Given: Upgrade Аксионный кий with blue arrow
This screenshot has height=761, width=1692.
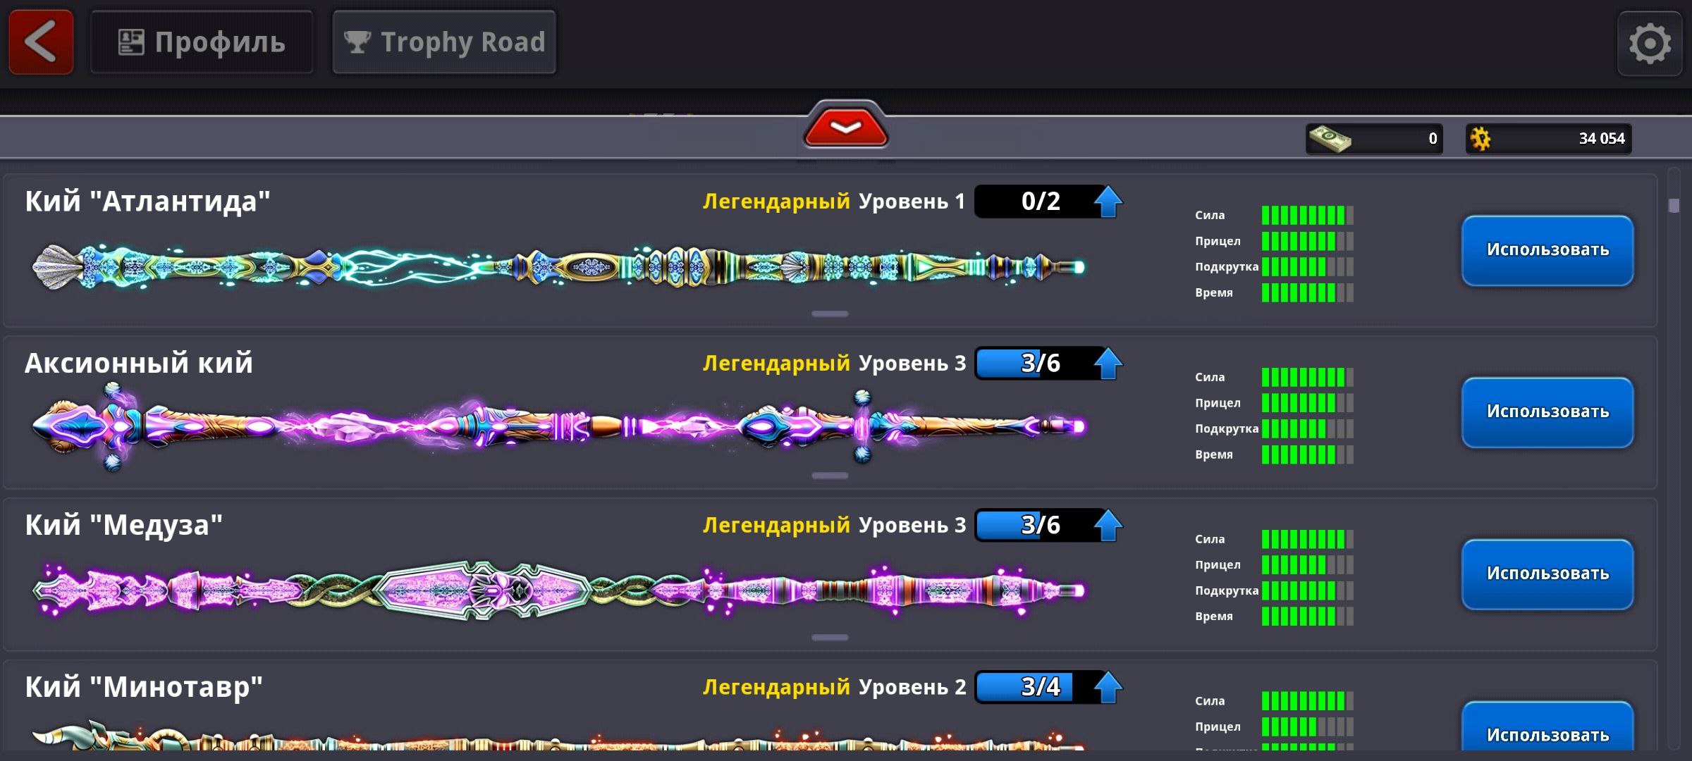Looking at the screenshot, I should click(1108, 364).
